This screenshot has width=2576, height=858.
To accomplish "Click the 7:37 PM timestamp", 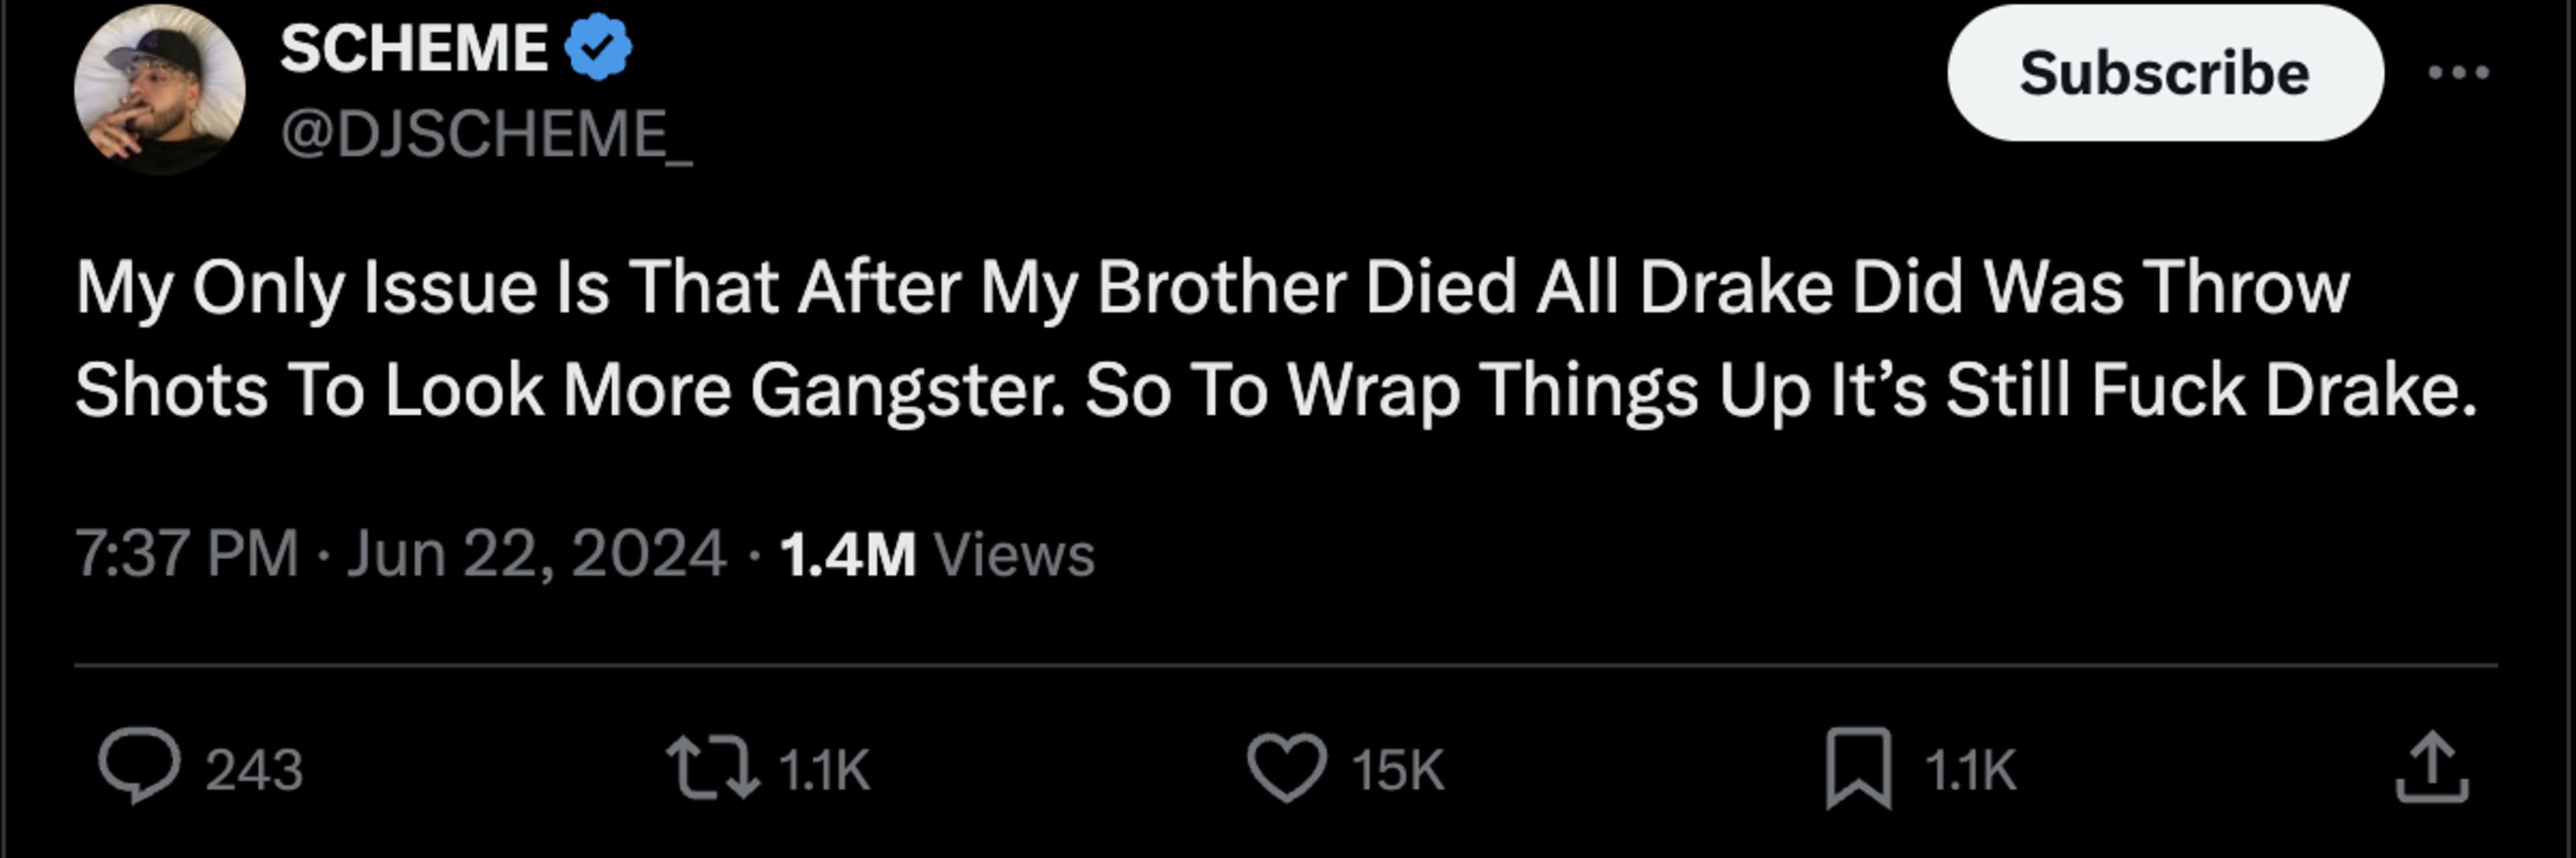I will (187, 554).
